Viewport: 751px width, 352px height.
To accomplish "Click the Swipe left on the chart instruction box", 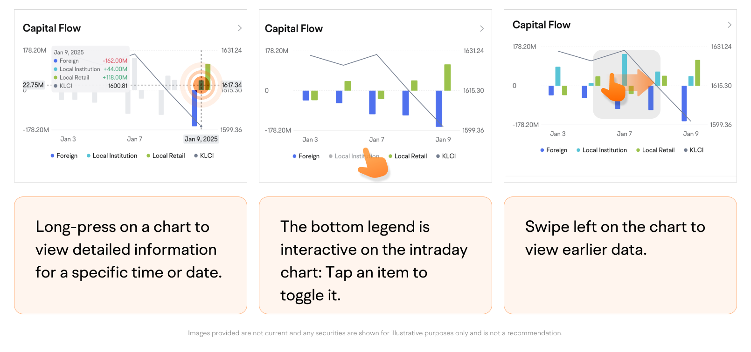I will point(620,255).
